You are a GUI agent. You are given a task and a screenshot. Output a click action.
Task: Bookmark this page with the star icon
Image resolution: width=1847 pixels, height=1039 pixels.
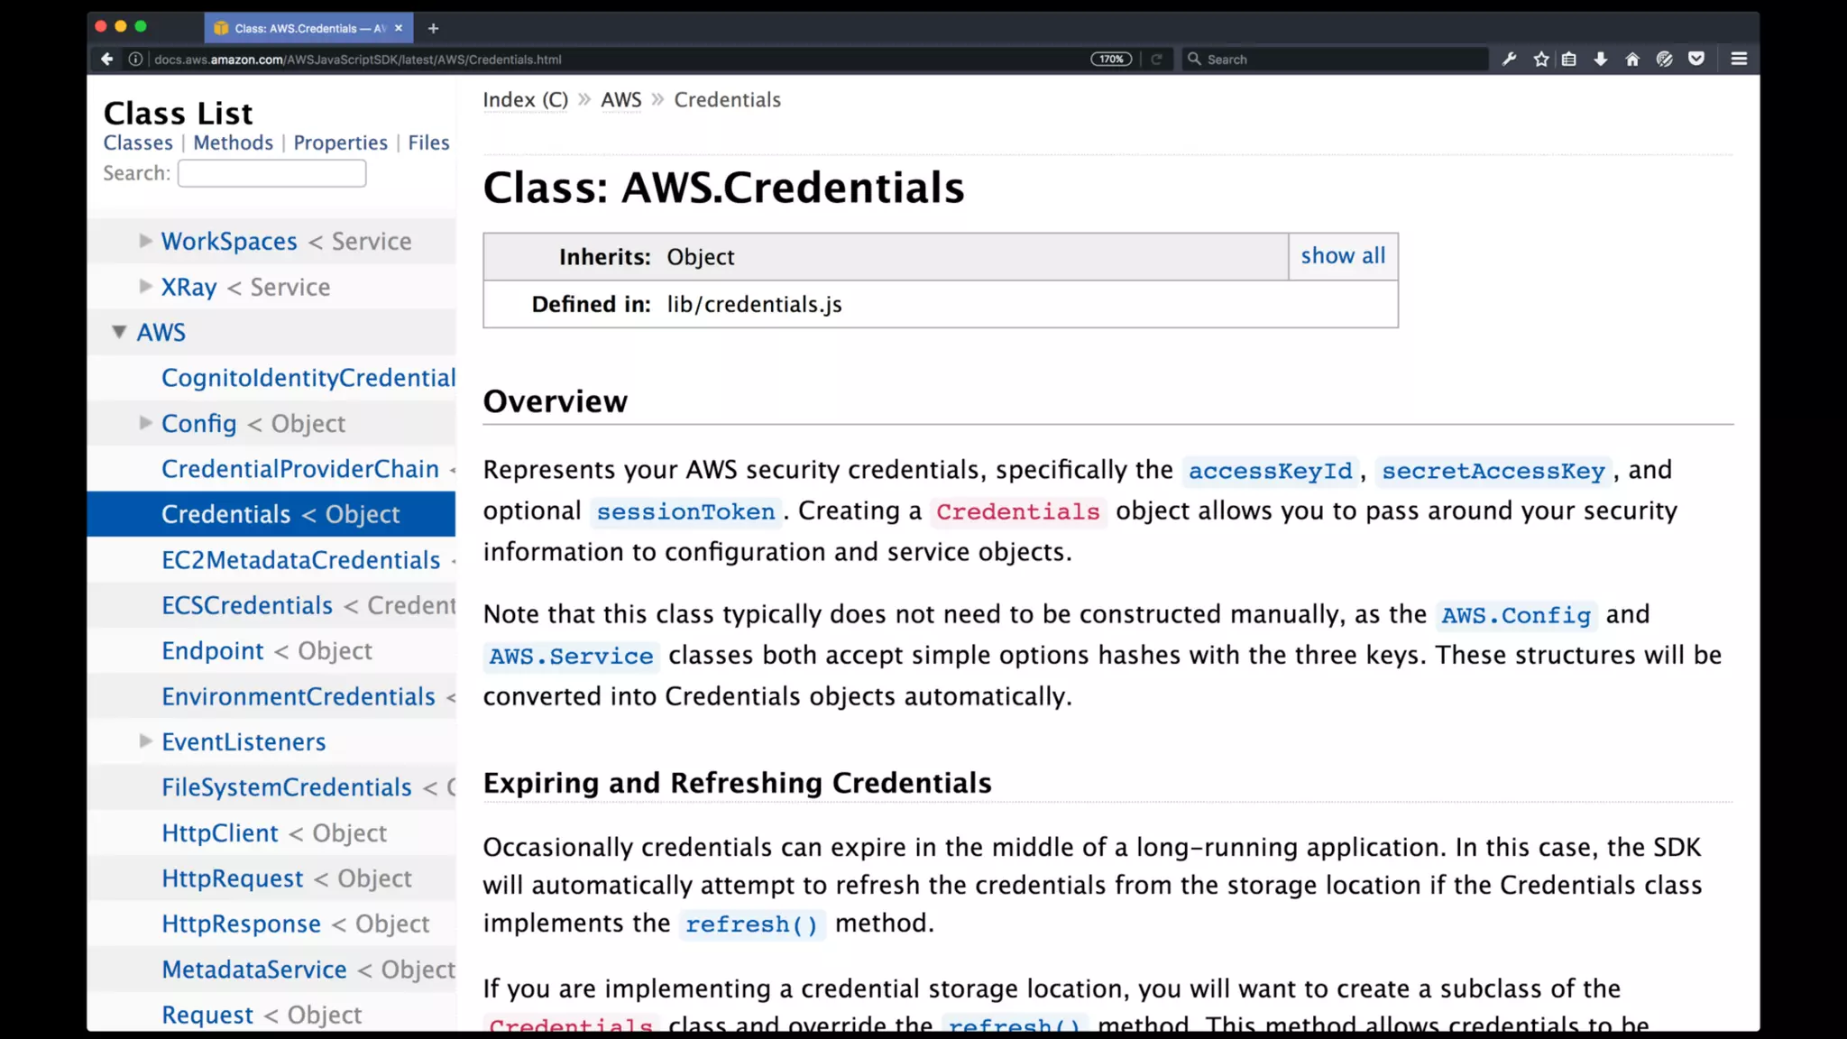pos(1541,60)
